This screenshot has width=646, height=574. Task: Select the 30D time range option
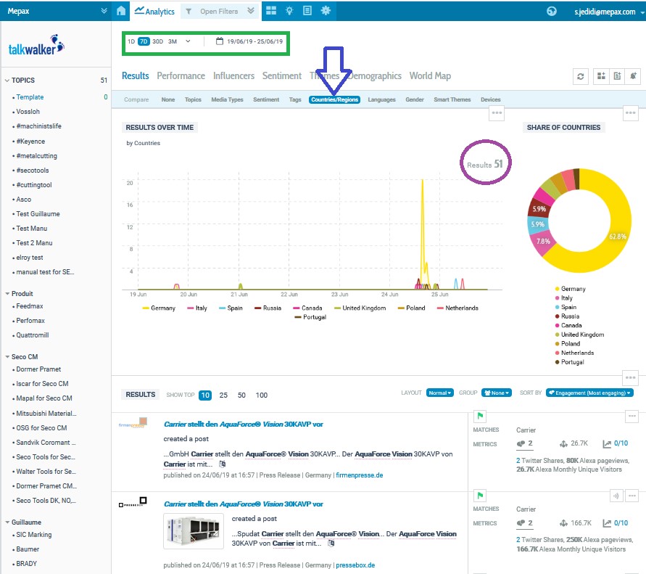[157, 41]
